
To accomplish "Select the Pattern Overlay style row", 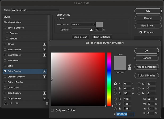I will (25, 82).
